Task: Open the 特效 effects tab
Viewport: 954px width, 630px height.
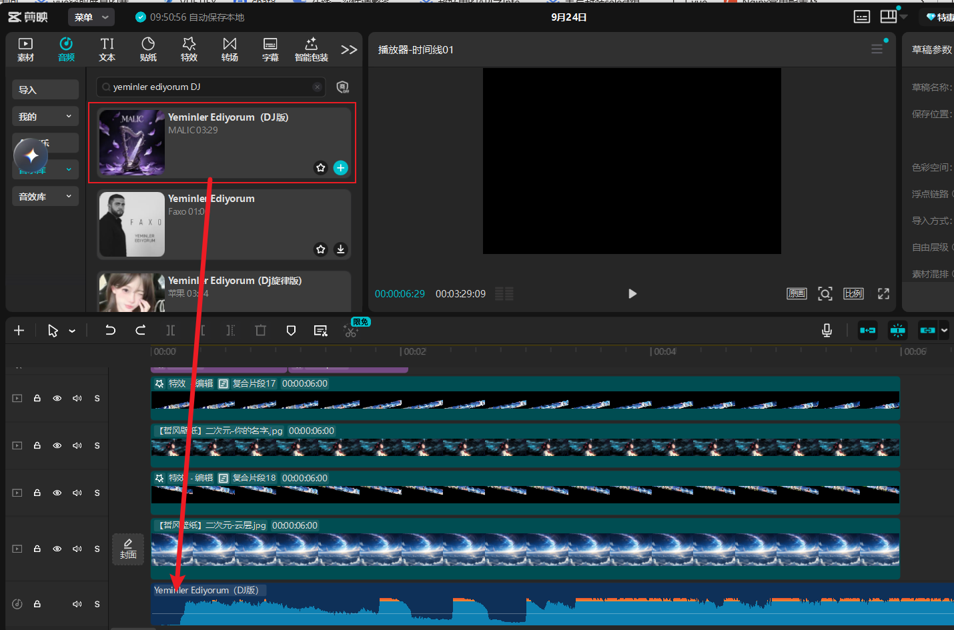Action: click(x=189, y=50)
